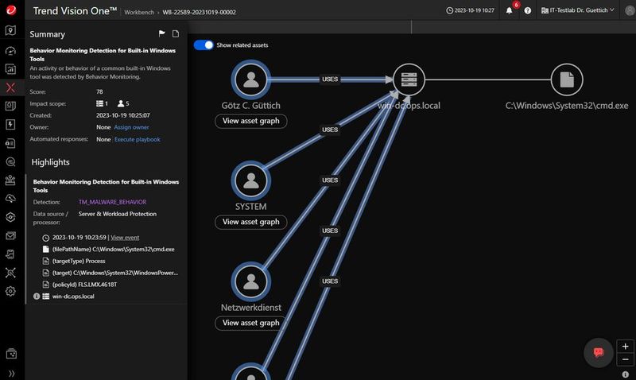Click win-dc.ops.local in Highlights

(x=73, y=297)
